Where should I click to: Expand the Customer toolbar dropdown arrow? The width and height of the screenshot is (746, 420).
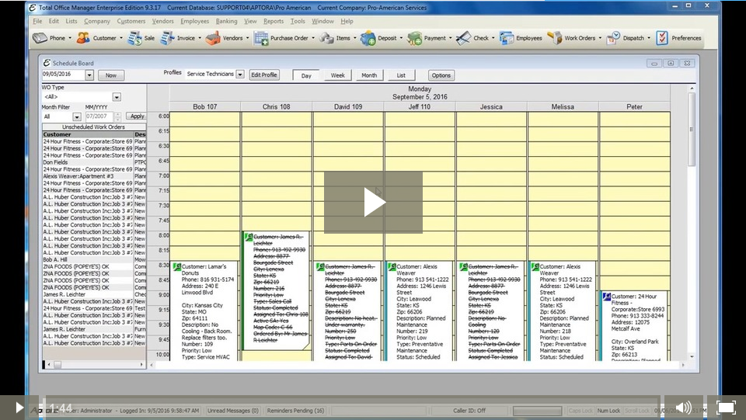(x=121, y=38)
